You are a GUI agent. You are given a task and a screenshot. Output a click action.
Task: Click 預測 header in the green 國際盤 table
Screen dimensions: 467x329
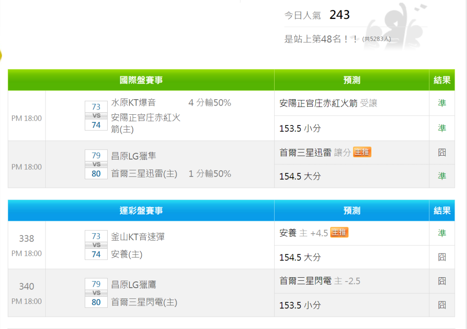[352, 80]
